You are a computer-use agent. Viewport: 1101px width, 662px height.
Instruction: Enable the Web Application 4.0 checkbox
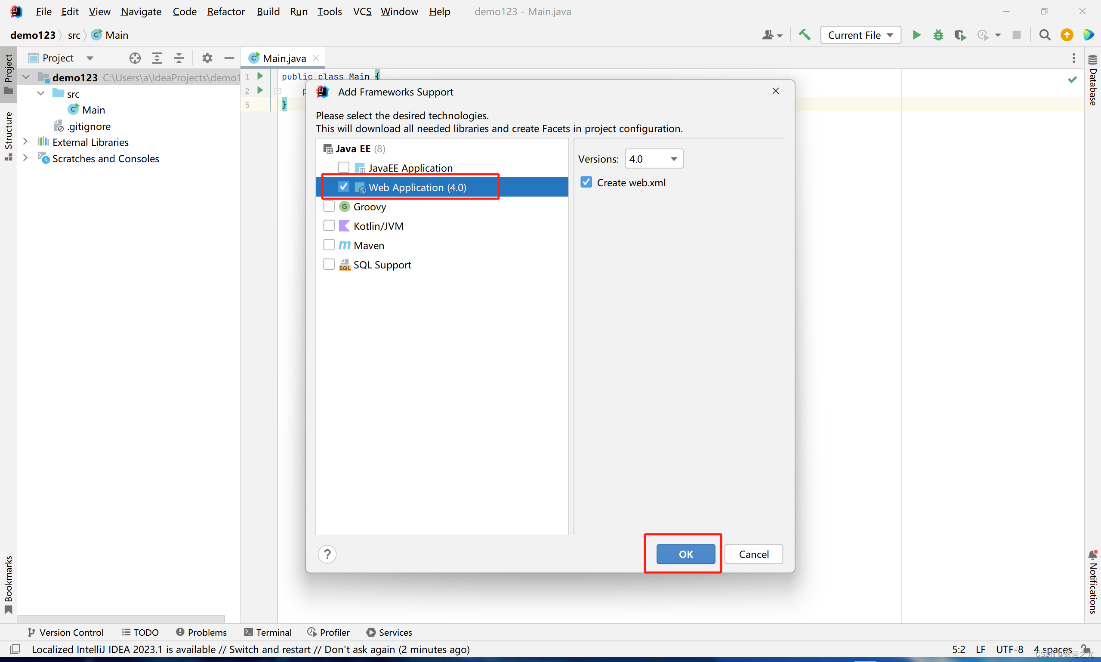coord(342,187)
